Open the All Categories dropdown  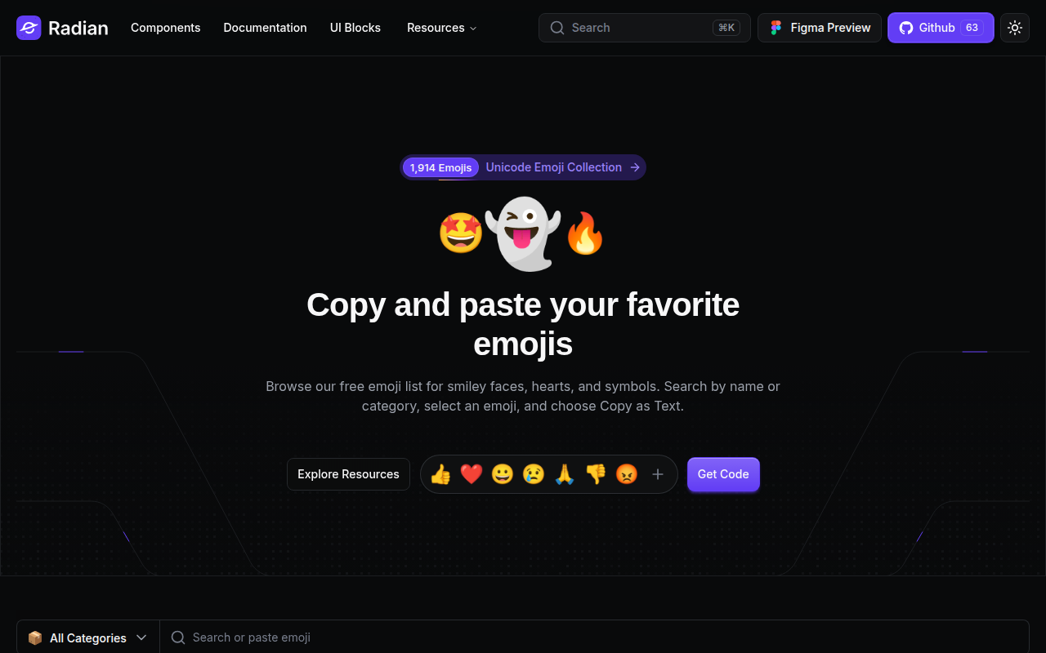(88, 637)
